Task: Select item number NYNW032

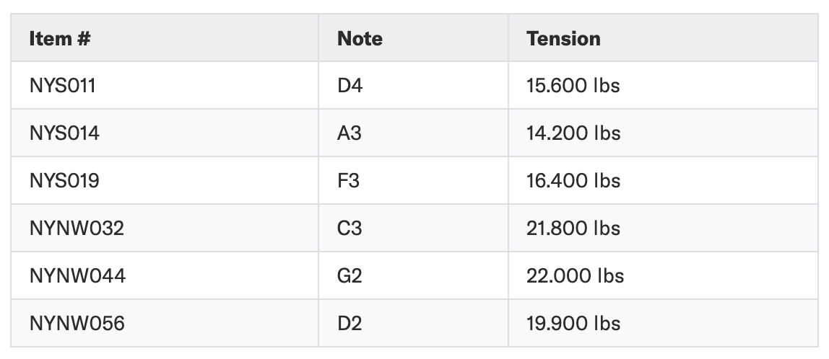Action: coord(77,228)
